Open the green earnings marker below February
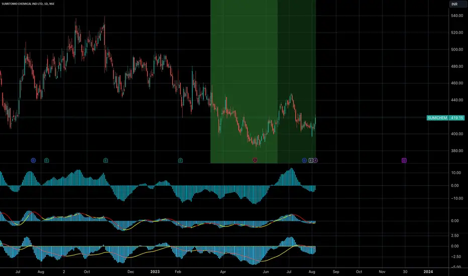The image size is (468, 276). tap(180, 161)
